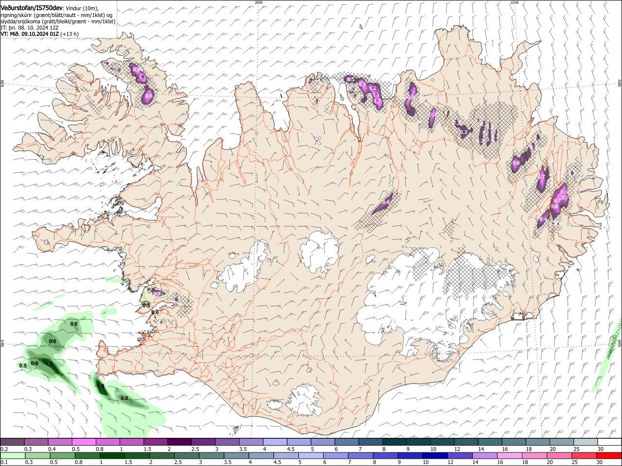
Task: Click the light pink 16 swatch in lower legend
Action: pos(509,455)
